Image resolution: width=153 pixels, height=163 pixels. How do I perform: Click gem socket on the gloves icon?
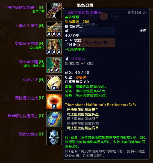pyautogui.click(x=54, y=16)
